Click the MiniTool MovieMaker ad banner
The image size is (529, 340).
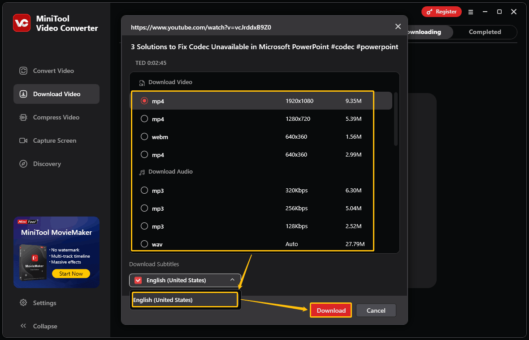tap(56, 252)
